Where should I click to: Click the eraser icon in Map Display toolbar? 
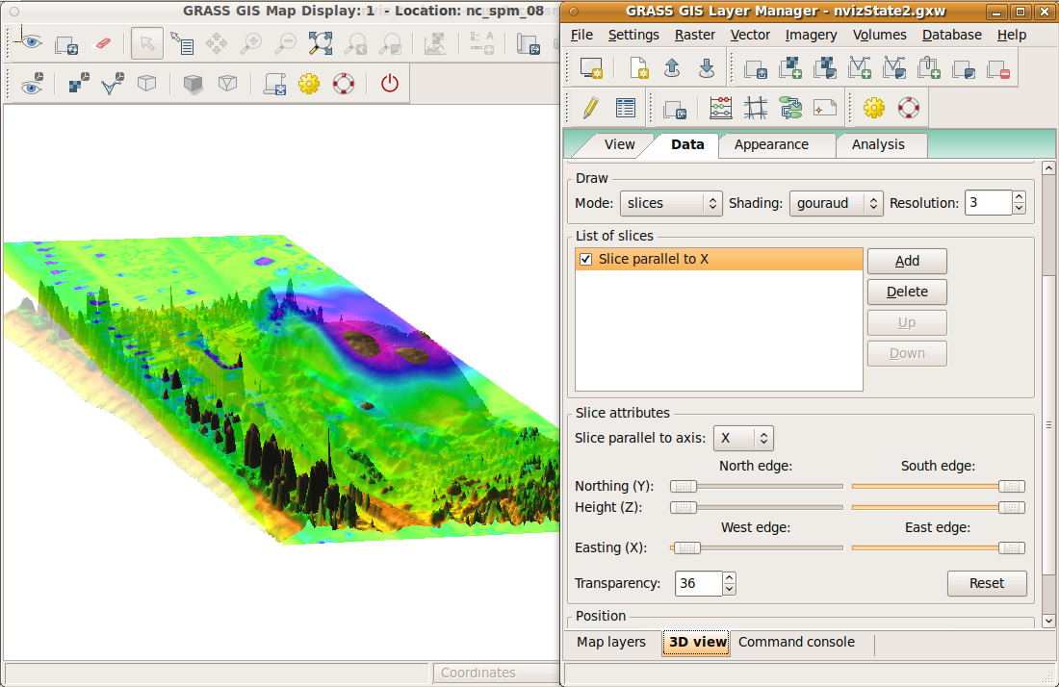point(101,44)
